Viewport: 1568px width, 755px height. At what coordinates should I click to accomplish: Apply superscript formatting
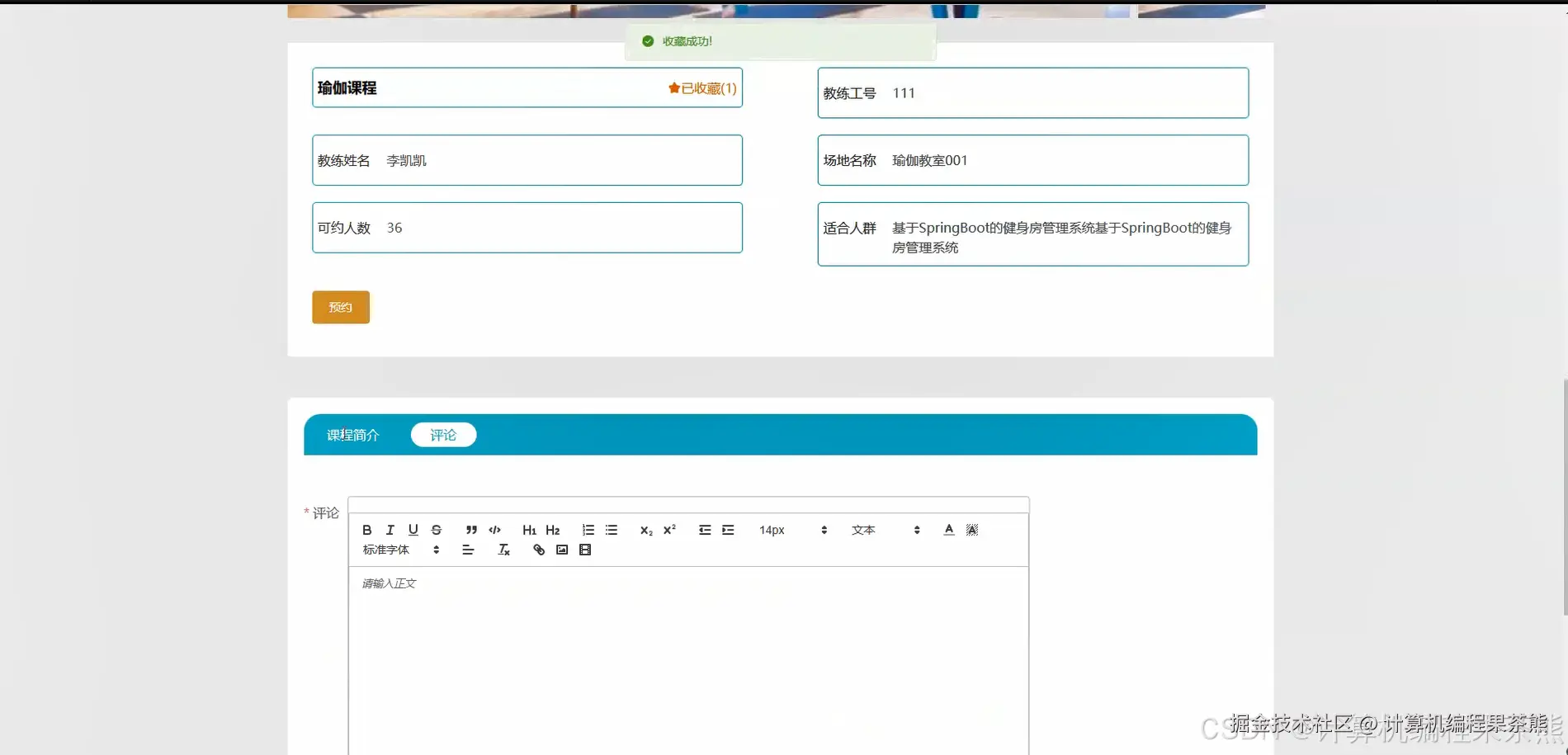coord(668,530)
